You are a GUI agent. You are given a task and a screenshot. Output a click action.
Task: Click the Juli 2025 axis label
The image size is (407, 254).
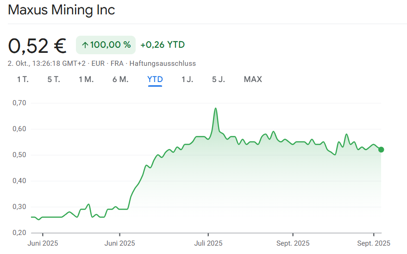[x=208, y=243]
